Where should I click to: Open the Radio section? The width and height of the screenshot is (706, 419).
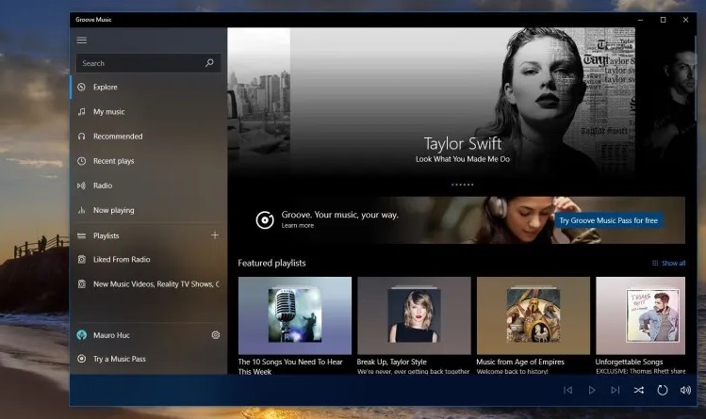pyautogui.click(x=149, y=185)
